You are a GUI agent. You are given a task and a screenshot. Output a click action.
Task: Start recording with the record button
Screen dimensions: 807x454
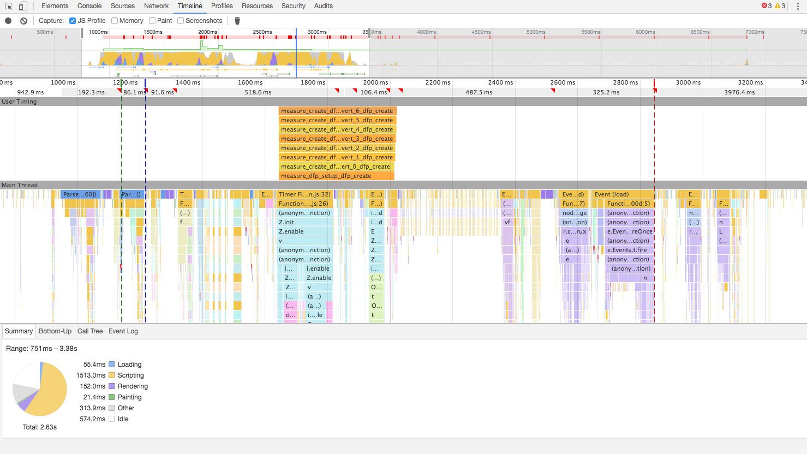point(8,21)
